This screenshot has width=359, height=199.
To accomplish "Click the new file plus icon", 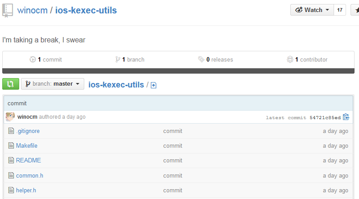I will pyautogui.click(x=153, y=85).
